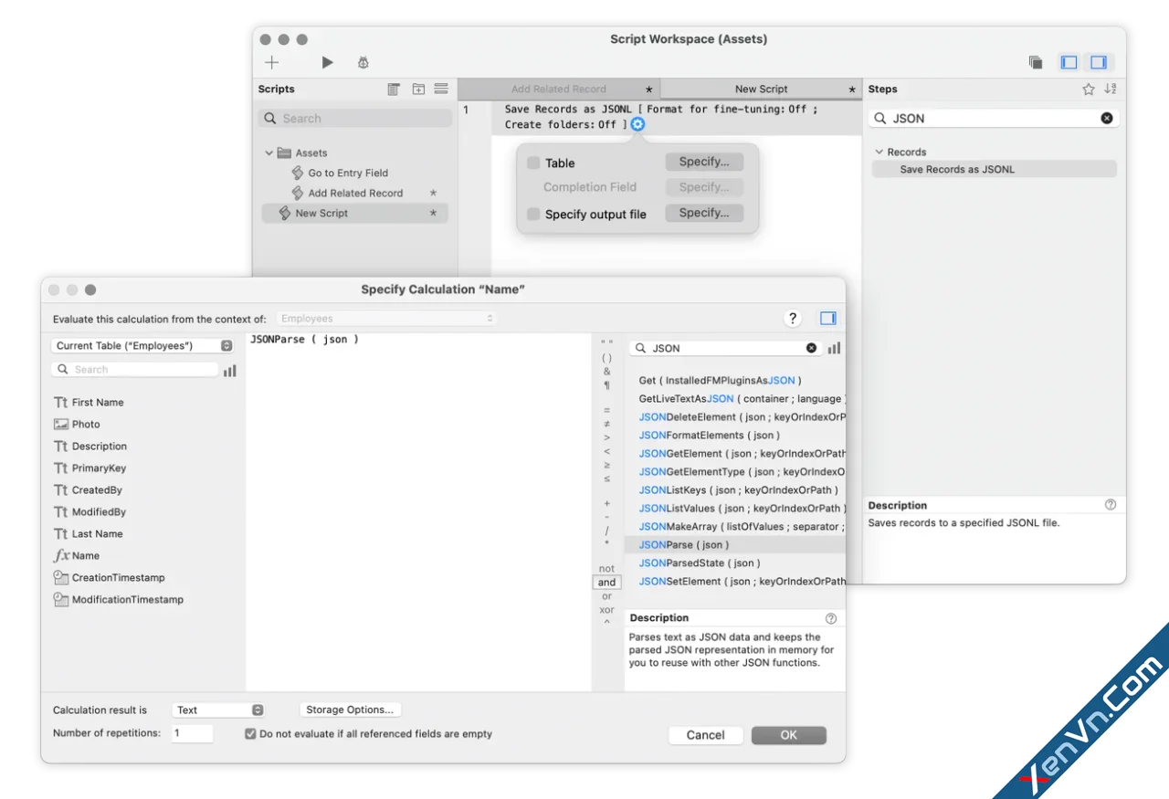Confirm calculation with OK
The height and width of the screenshot is (799, 1169).
(789, 735)
